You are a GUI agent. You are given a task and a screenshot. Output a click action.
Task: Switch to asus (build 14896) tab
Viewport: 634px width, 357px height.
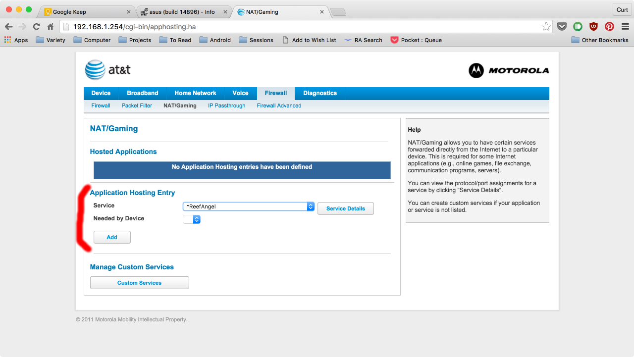183,12
